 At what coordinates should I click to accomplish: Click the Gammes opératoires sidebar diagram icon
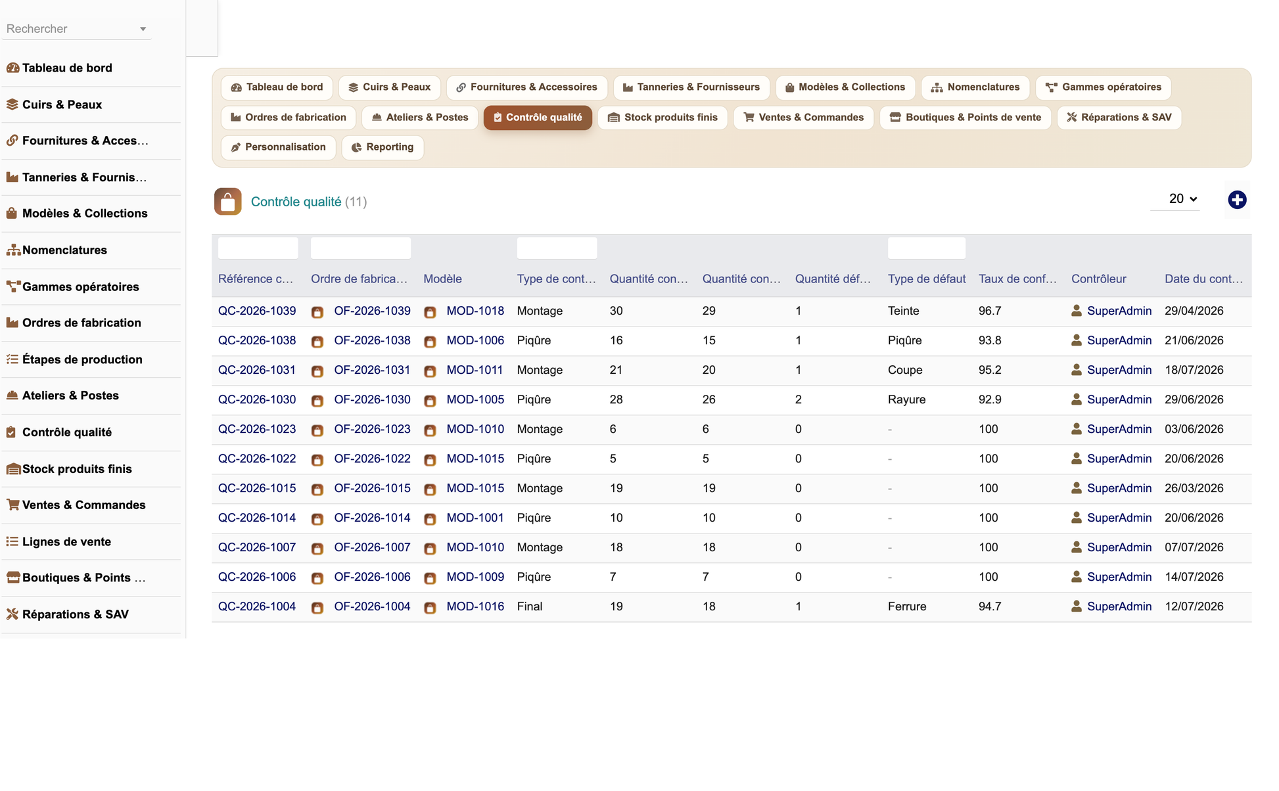pos(13,286)
